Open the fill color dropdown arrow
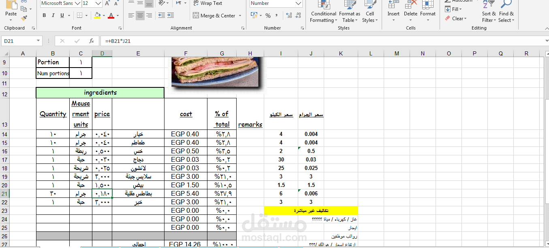 (104, 15)
